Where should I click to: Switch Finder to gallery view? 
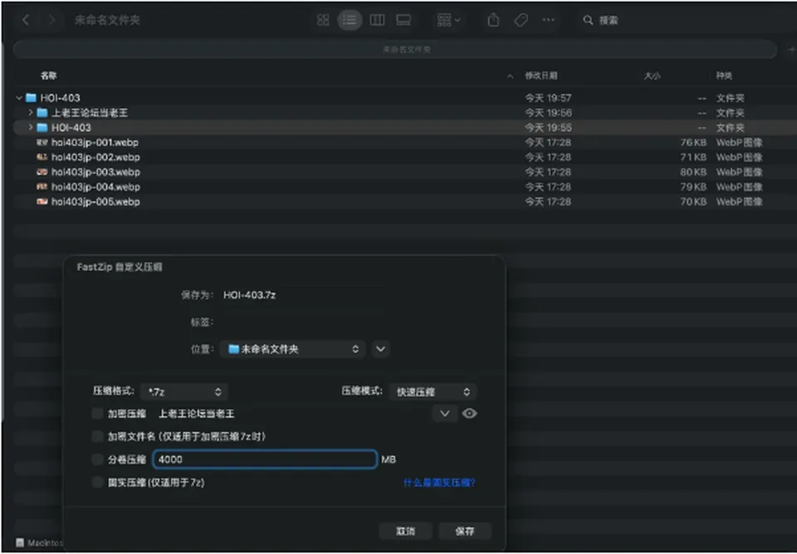point(403,20)
